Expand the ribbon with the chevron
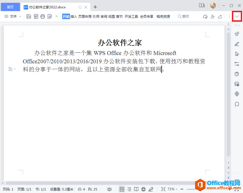 click(237, 17)
